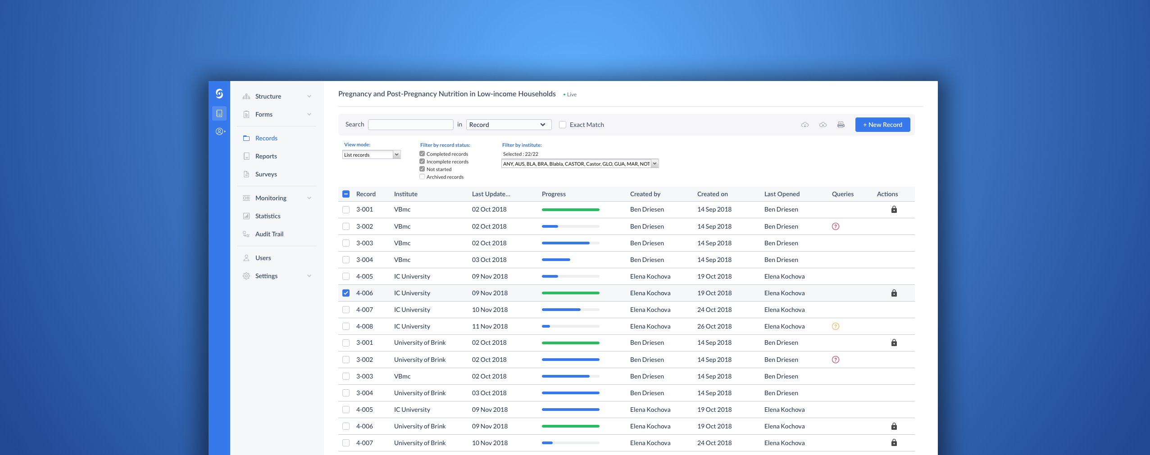Click lock icon for VBmc record 3-001

pyautogui.click(x=894, y=209)
